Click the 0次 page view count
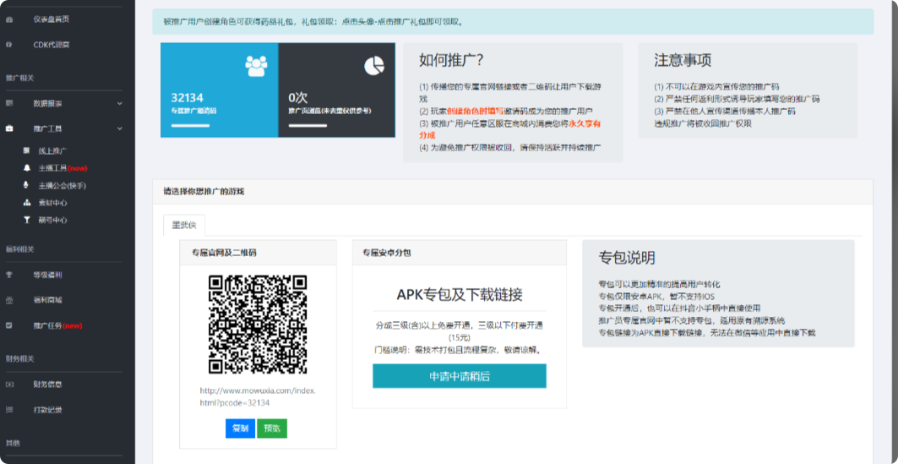898x464 pixels. (x=298, y=97)
